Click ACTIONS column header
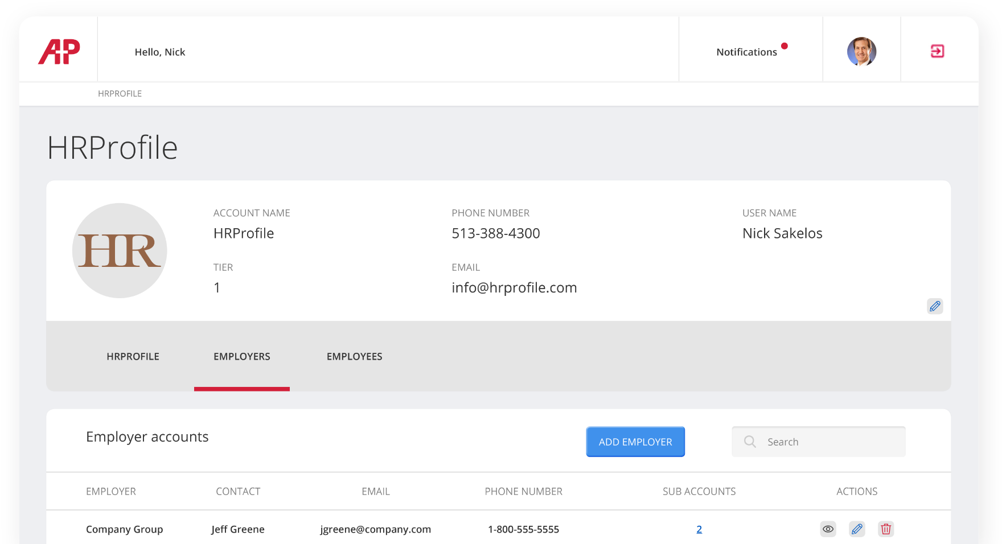Viewport: 1002px width, 544px height. [x=857, y=491]
